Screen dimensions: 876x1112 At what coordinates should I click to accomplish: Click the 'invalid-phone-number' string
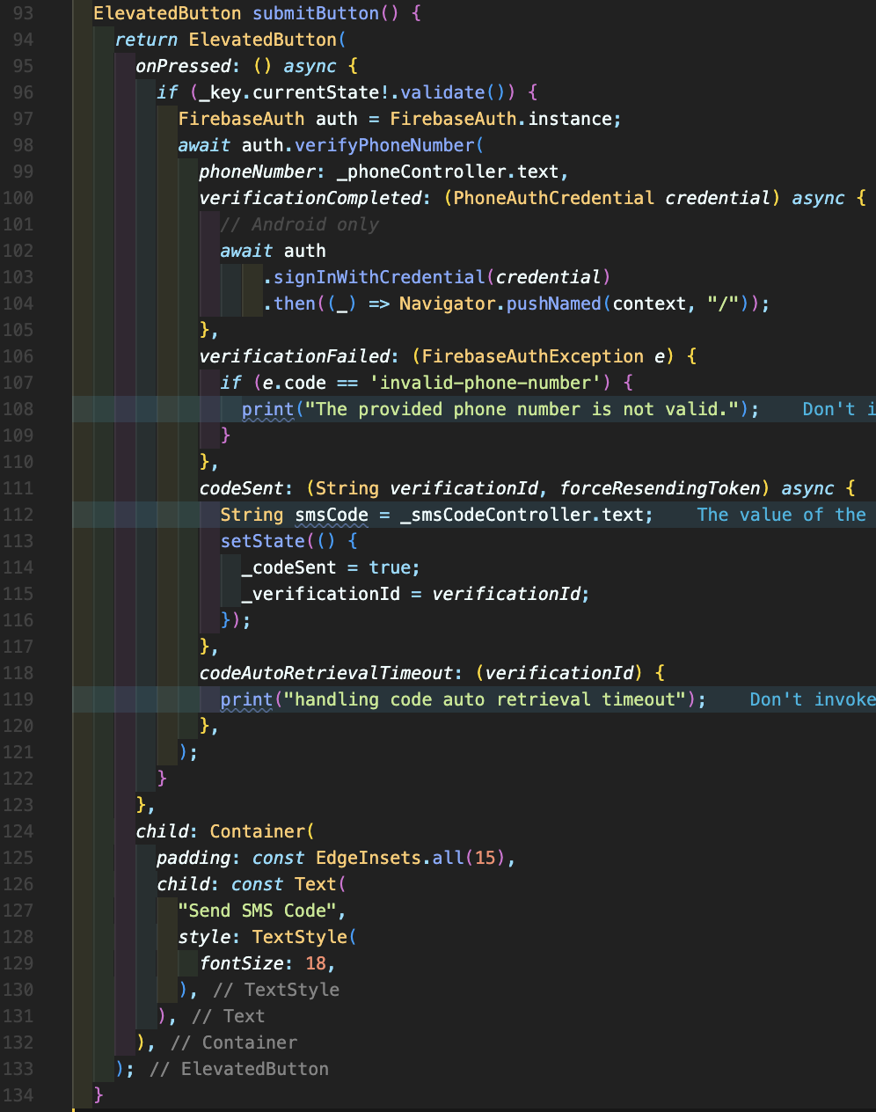pyautogui.click(x=485, y=383)
